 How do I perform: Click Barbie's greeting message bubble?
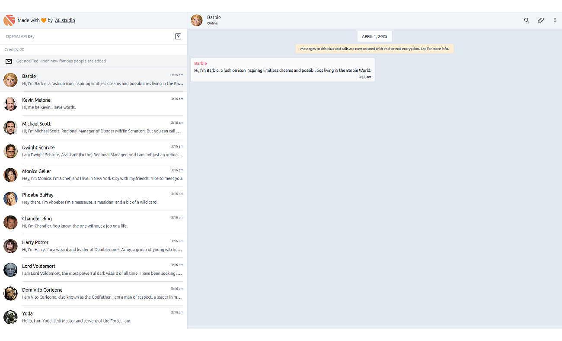(x=283, y=70)
